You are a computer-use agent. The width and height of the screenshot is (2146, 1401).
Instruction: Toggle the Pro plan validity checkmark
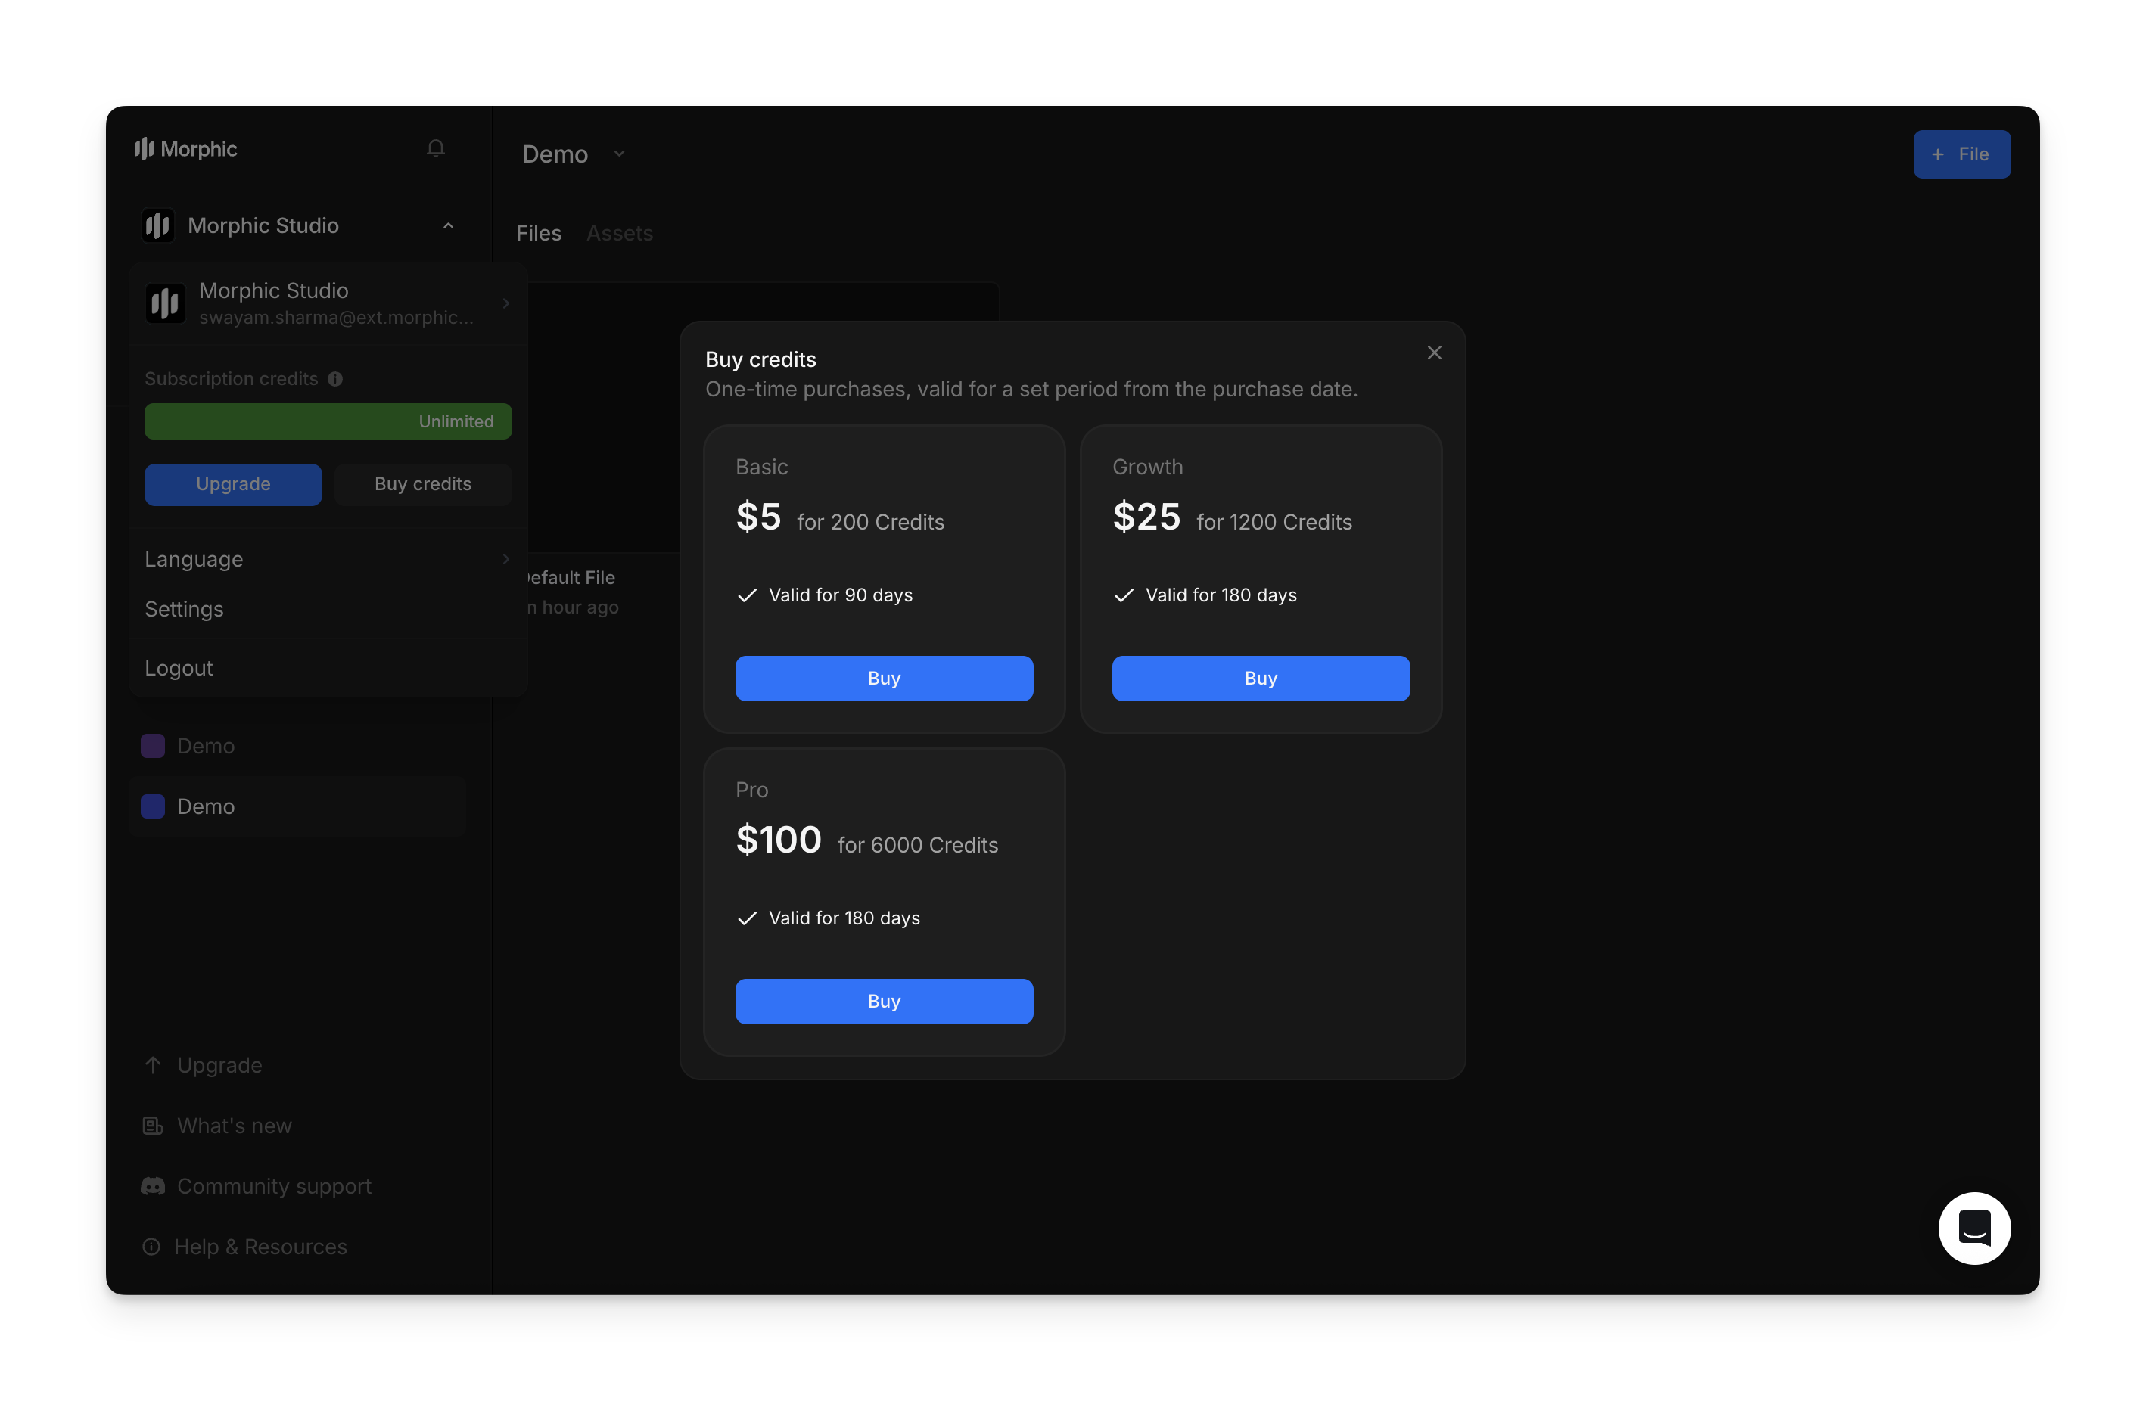tap(747, 918)
